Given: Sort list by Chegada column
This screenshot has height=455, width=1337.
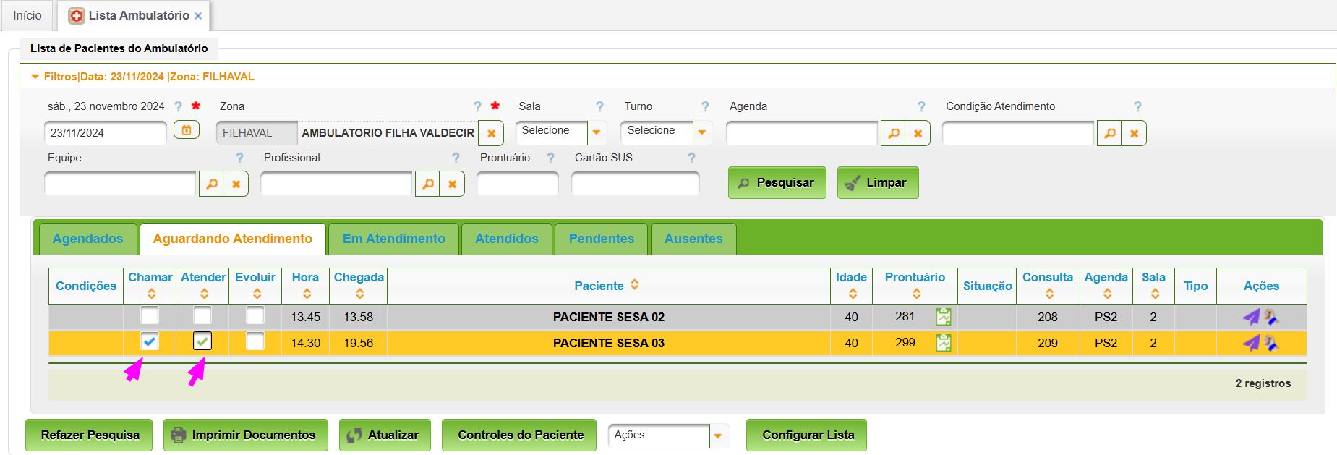Looking at the screenshot, I should 359,294.
